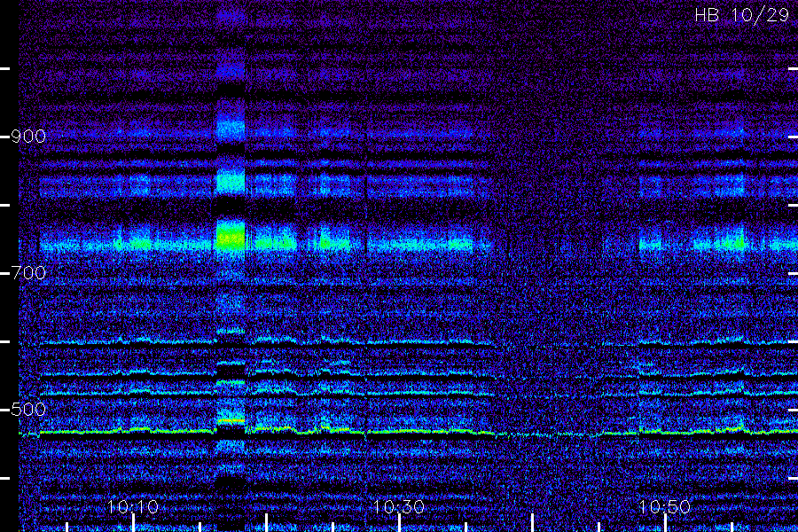
Task: Click the HB 10/29 date label
Action: (741, 15)
